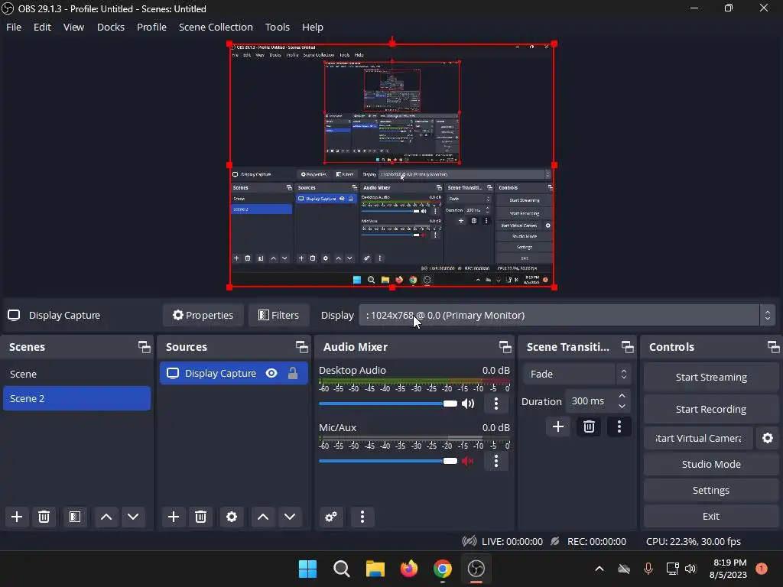Open the Scene Collection menu
The image size is (783, 587).
pos(216,27)
